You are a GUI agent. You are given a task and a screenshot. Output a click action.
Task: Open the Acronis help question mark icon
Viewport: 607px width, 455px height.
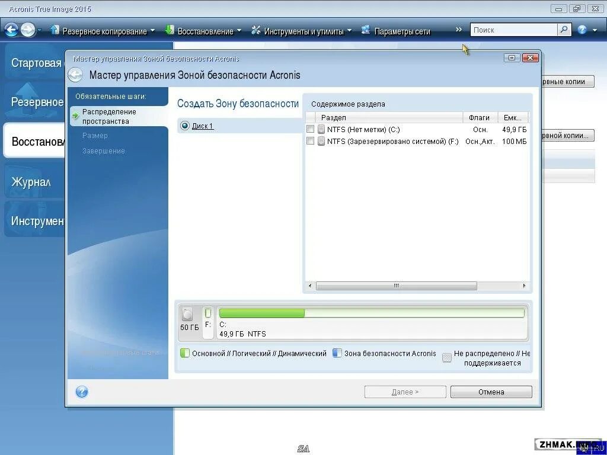[82, 392]
